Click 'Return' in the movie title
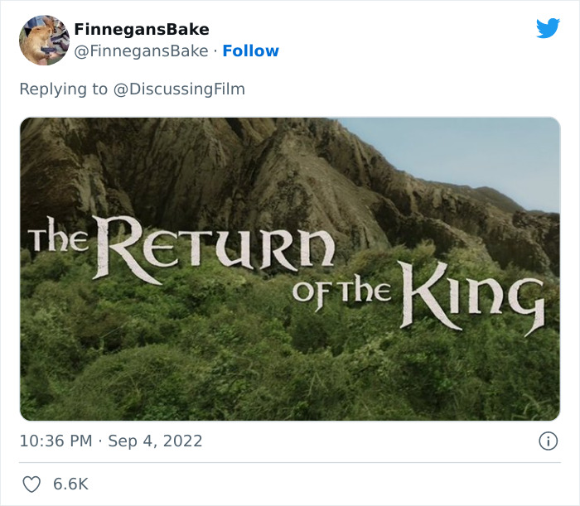 click(x=218, y=248)
